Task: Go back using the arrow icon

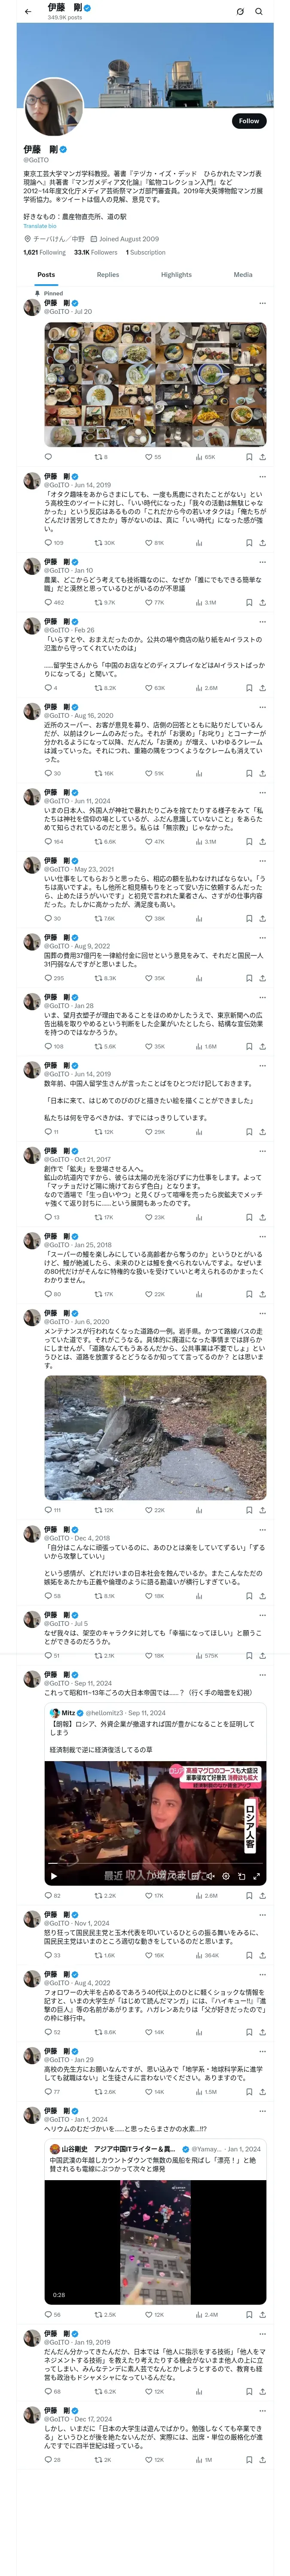Action: pyautogui.click(x=27, y=12)
